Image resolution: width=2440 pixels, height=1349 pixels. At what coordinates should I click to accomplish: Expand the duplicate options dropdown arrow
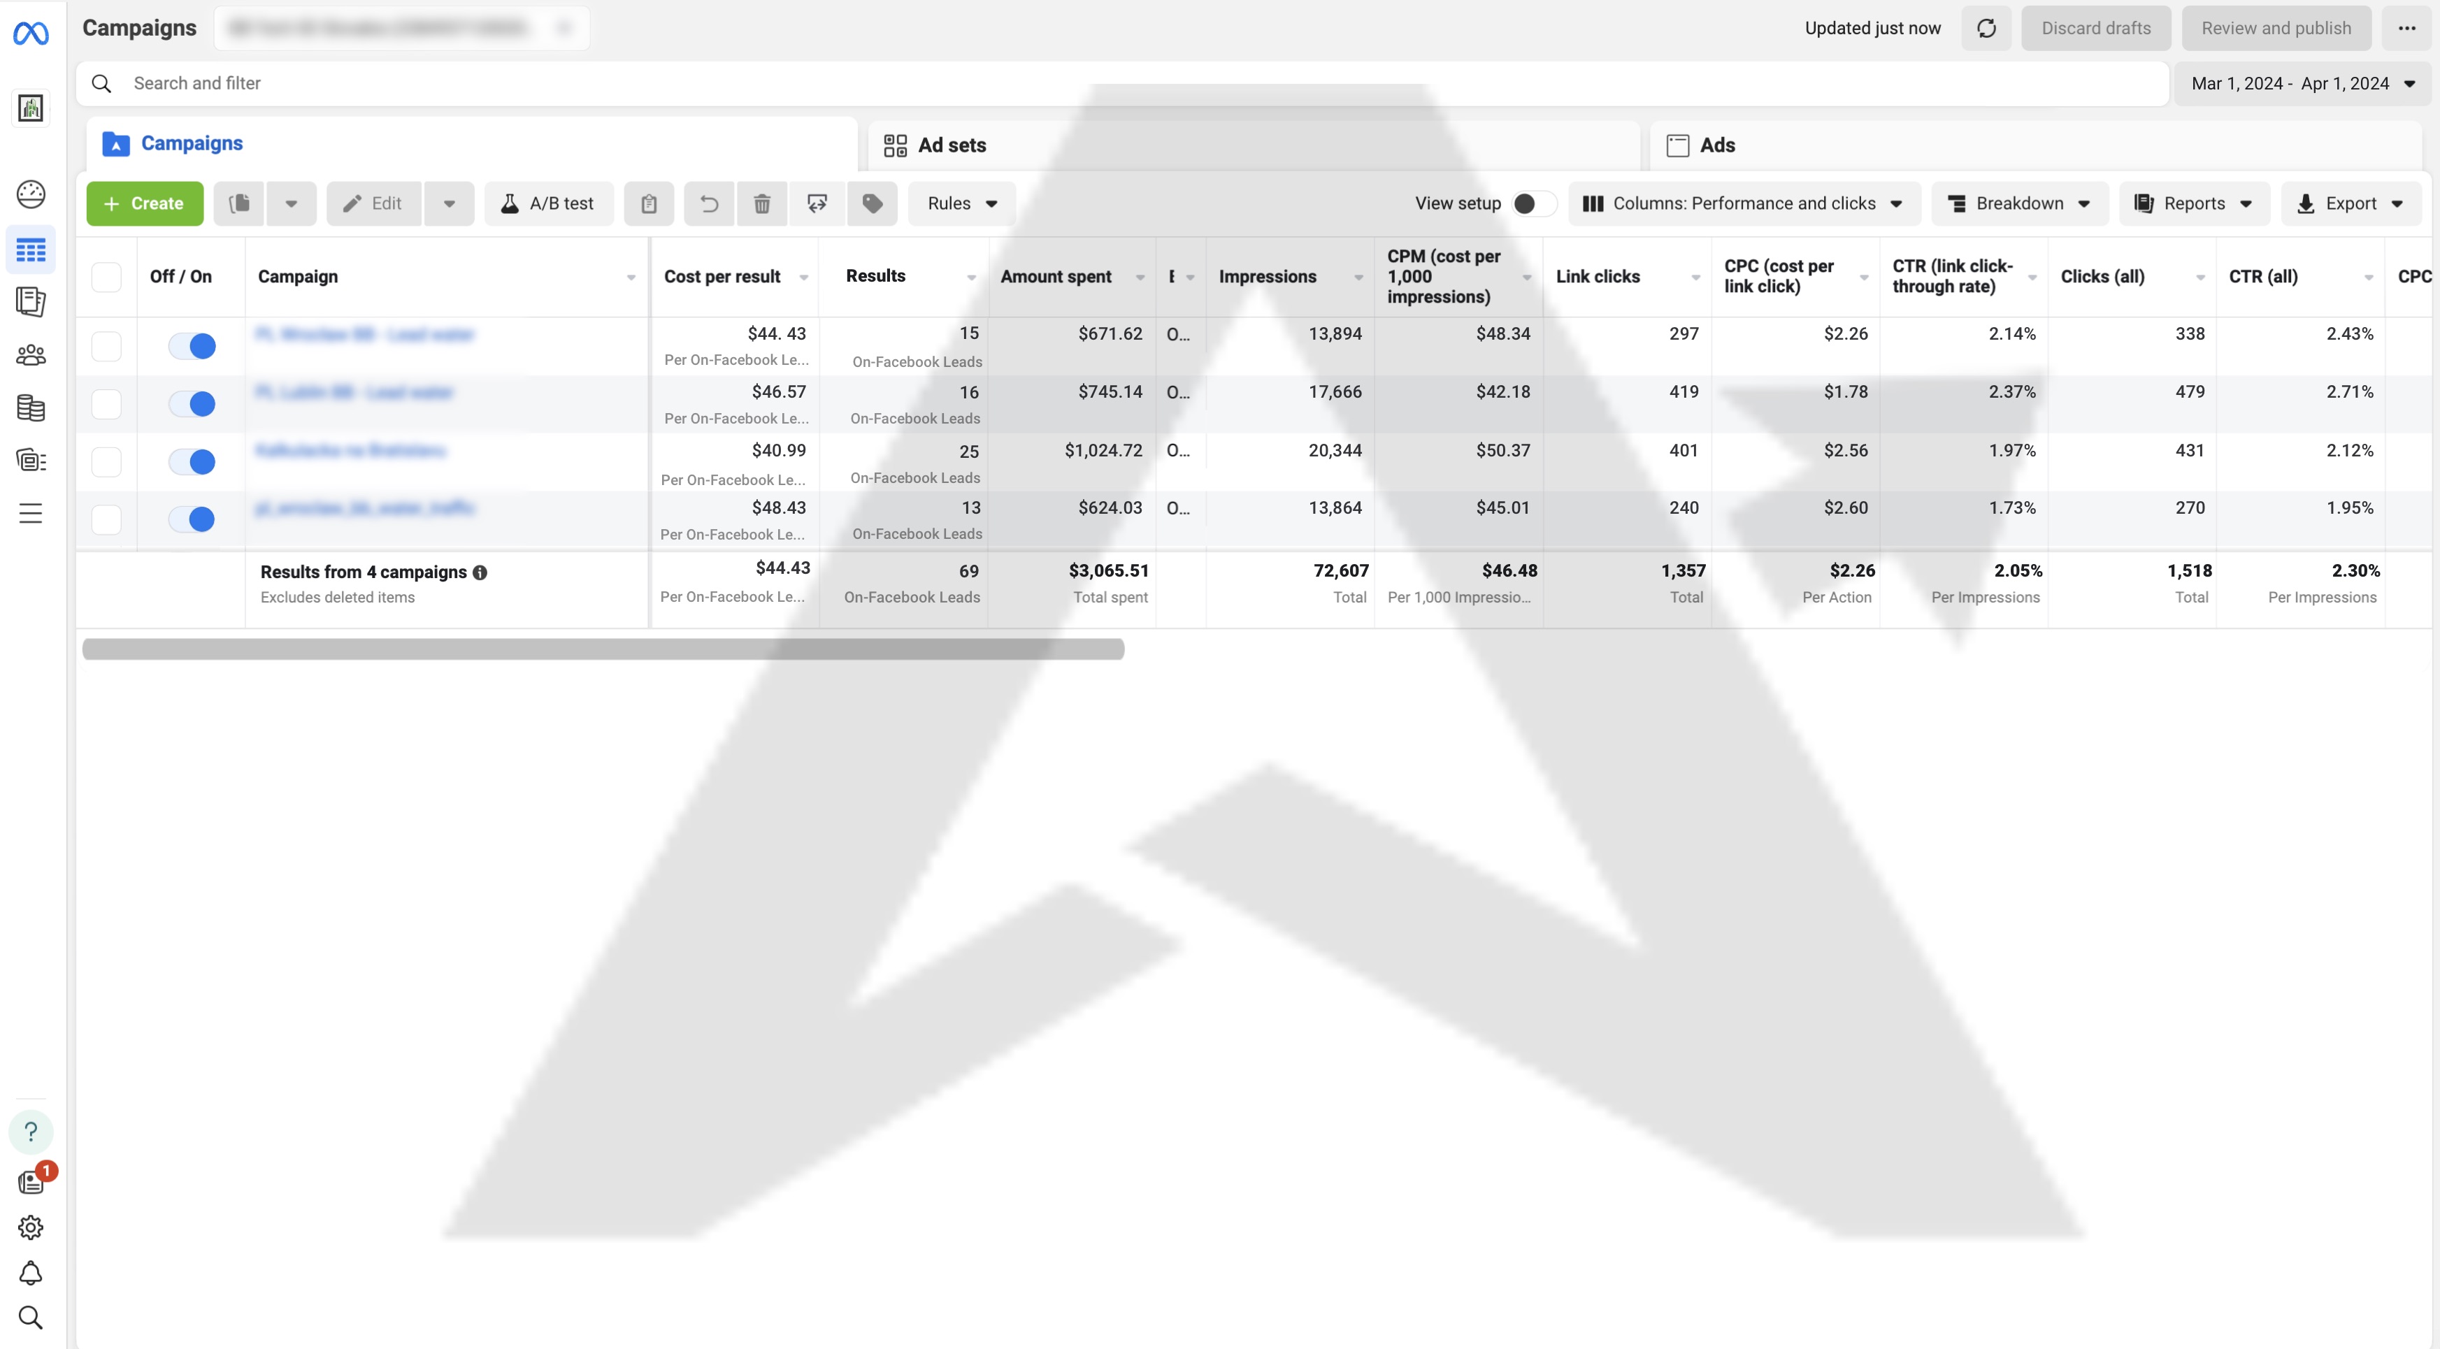click(292, 203)
